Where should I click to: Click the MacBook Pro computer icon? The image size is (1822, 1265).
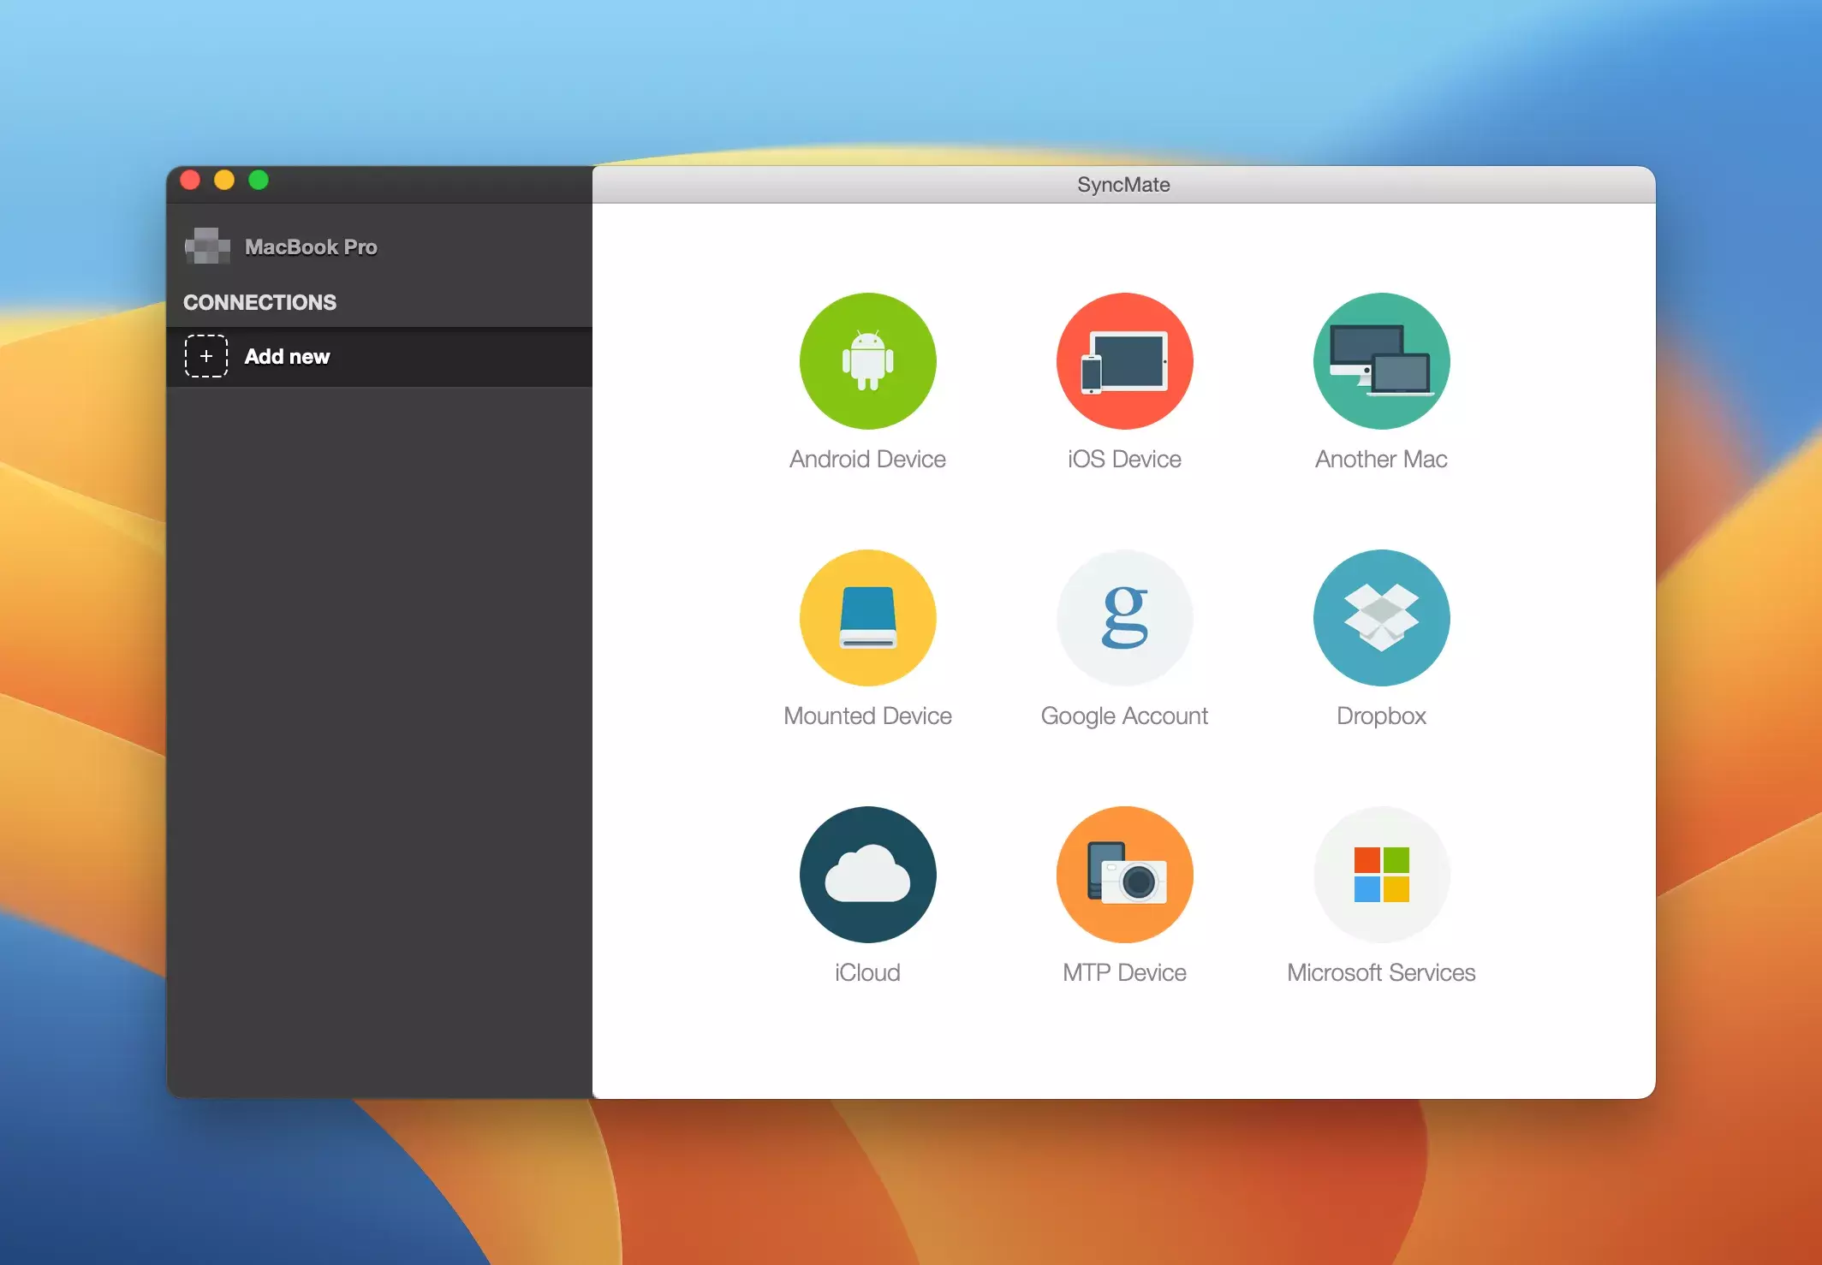[207, 246]
